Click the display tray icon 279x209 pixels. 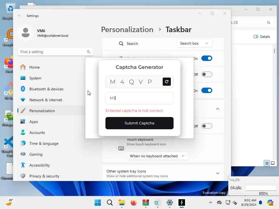click(228, 202)
